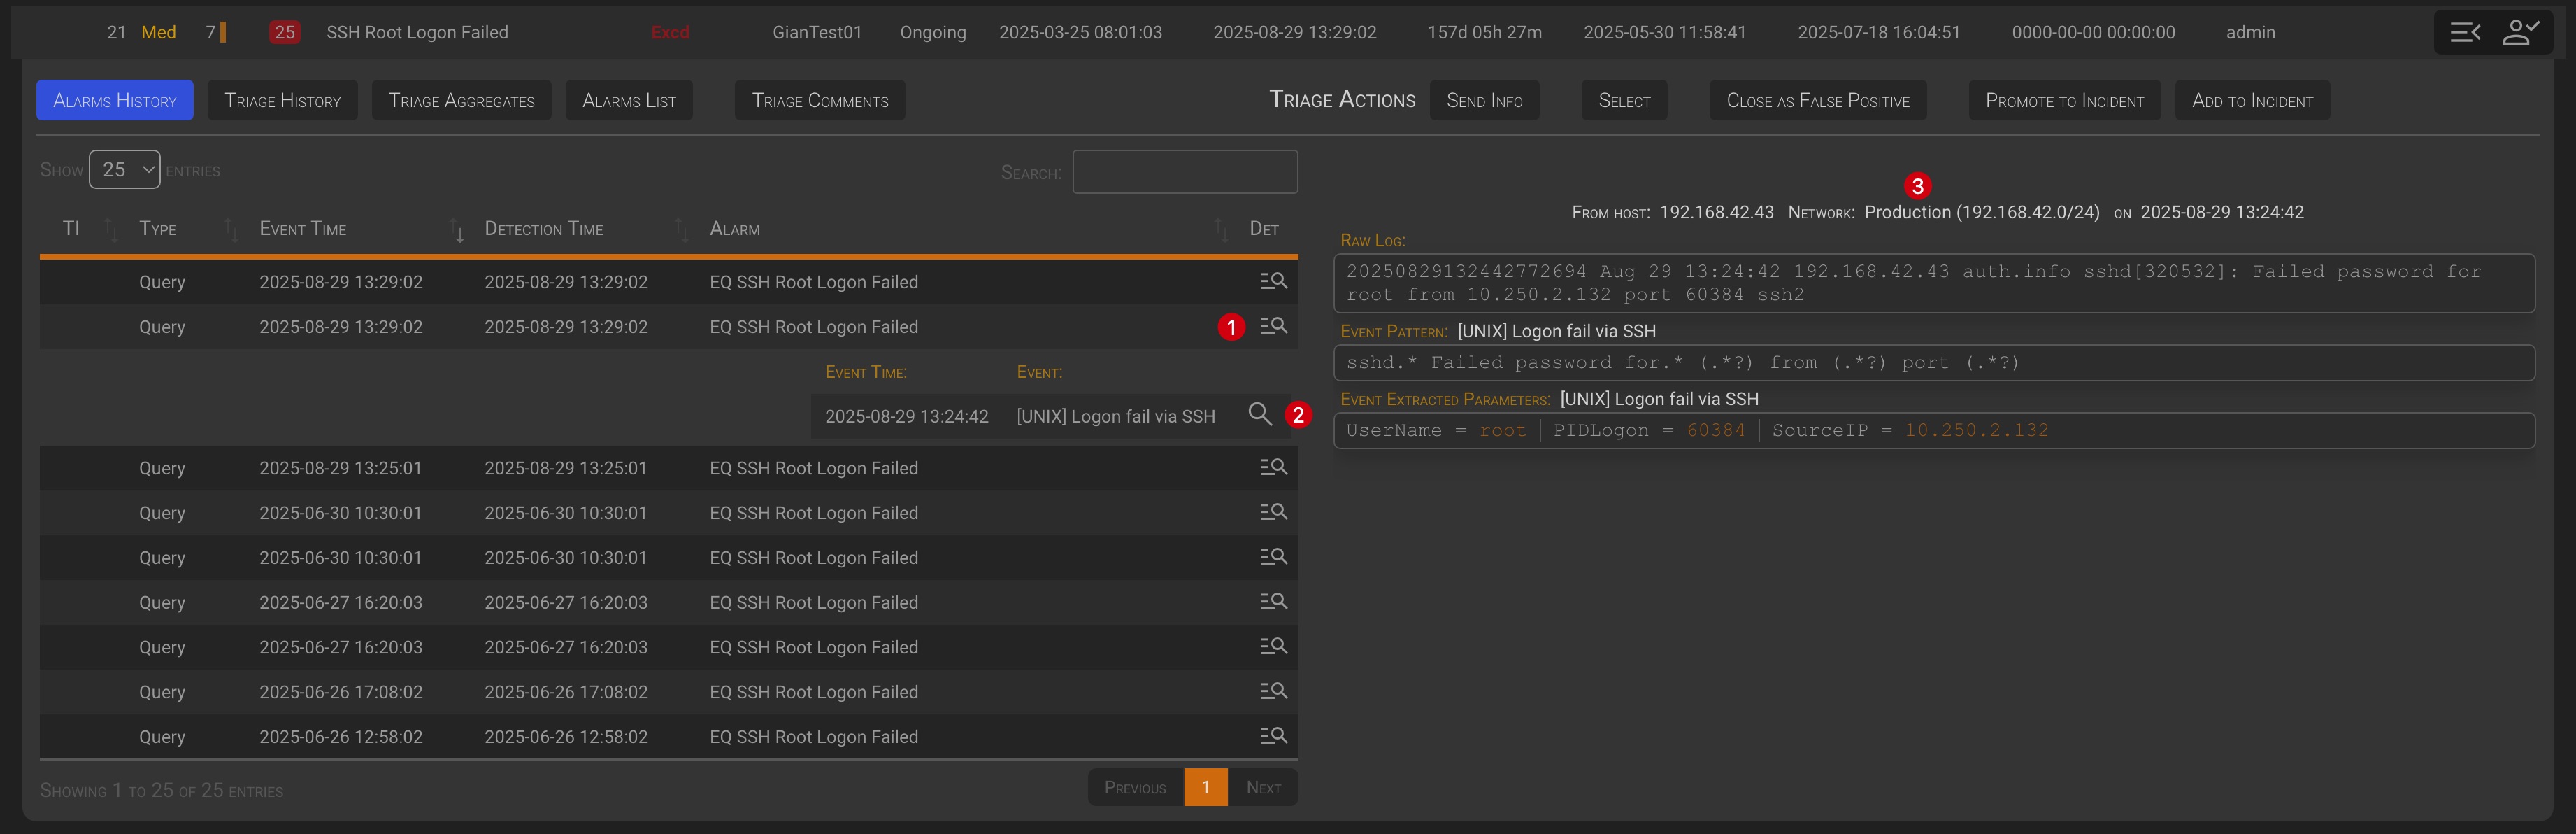
Task: Switch to the Triage History tab
Action: pyautogui.click(x=282, y=101)
